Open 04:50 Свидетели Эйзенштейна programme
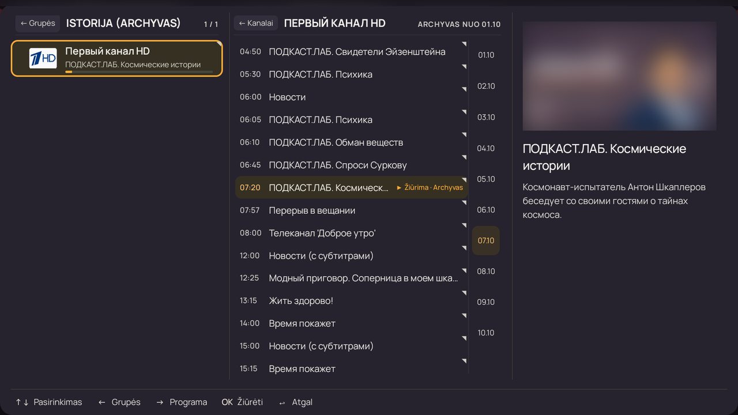 352,52
